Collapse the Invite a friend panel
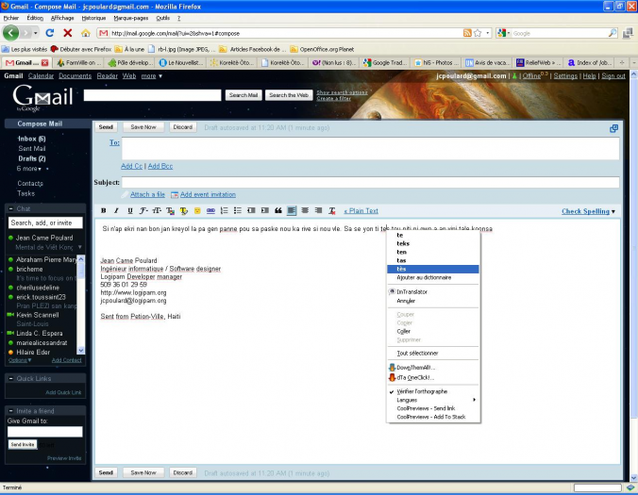This screenshot has height=495, width=638. point(11,411)
